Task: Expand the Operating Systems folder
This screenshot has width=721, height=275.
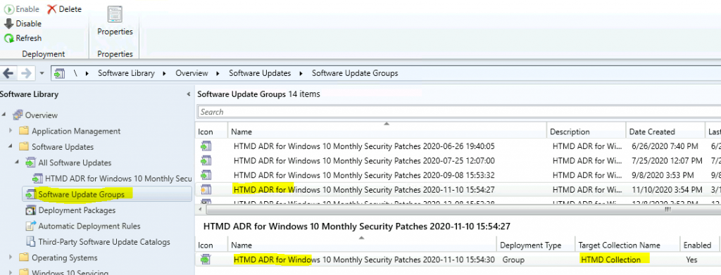Action: (11, 257)
